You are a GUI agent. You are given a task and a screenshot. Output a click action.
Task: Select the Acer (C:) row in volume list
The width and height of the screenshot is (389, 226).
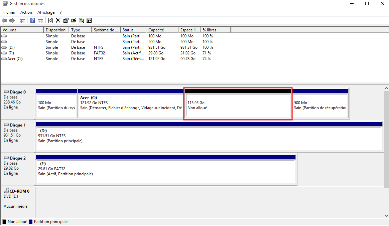pos(15,59)
